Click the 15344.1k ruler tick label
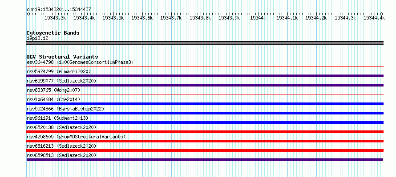The height and width of the screenshot is (177, 396). 287,18
